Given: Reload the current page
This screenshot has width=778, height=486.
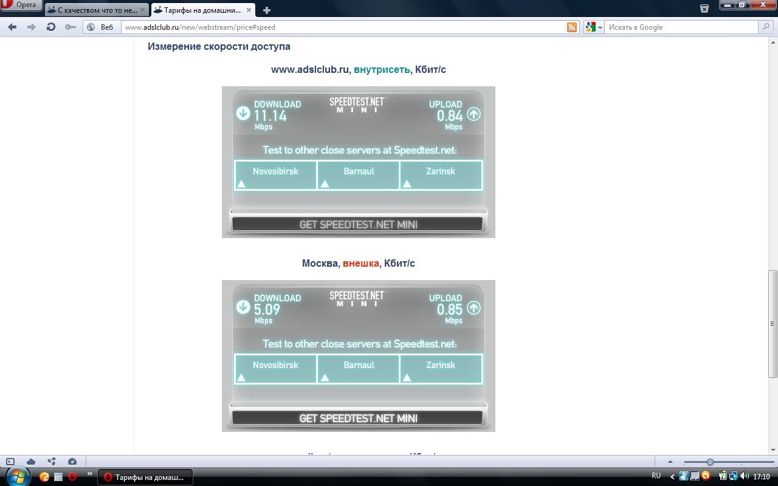Looking at the screenshot, I should (x=51, y=27).
